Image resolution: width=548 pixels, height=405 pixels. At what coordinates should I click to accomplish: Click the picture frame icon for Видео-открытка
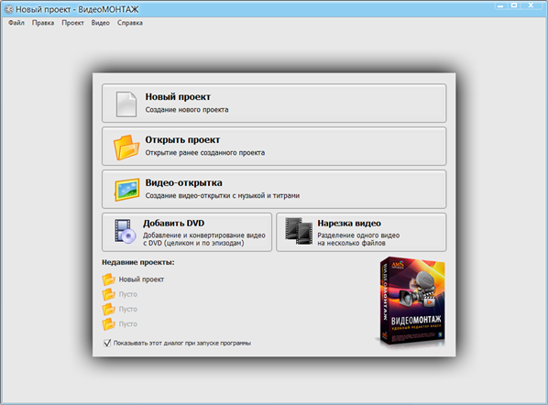126,190
